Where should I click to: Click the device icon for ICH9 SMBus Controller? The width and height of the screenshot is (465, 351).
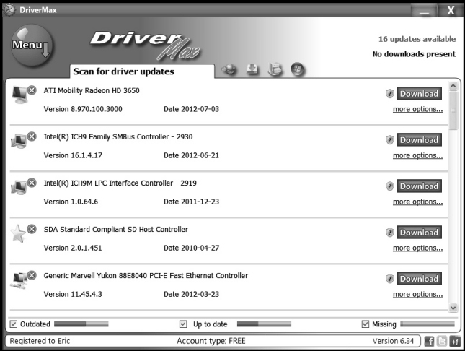(19, 141)
